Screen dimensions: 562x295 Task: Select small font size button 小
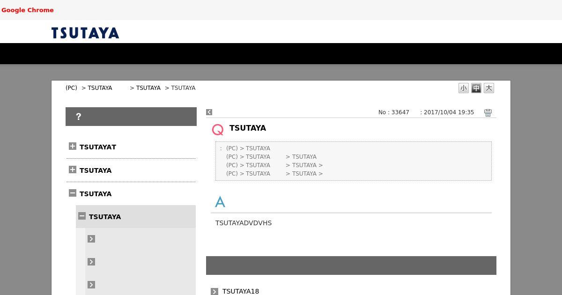464,88
